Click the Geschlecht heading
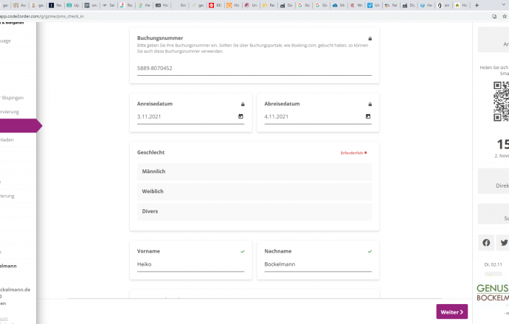The height and width of the screenshot is (324, 509). point(150,152)
